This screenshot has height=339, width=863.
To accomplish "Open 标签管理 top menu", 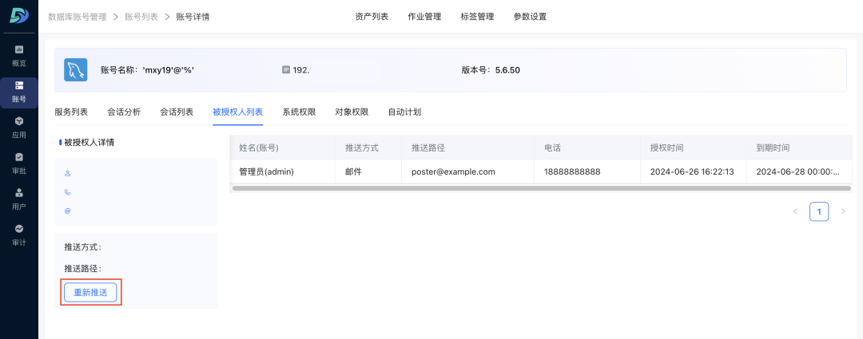I will [x=477, y=17].
